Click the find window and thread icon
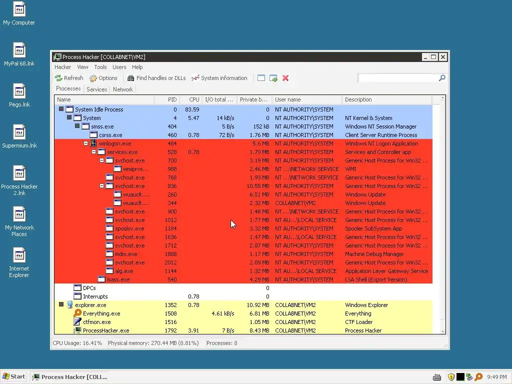This screenshot has width=512, height=384. click(x=273, y=78)
